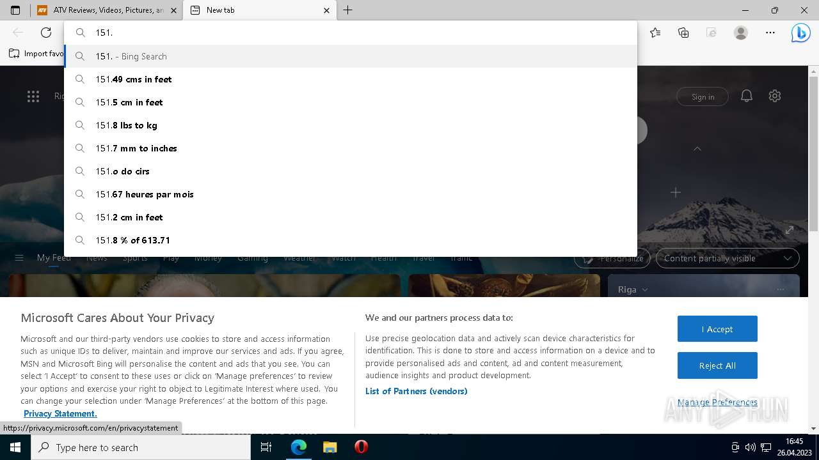Open the Manage Preferences link
Viewport: 819px width, 460px height.
click(x=717, y=402)
